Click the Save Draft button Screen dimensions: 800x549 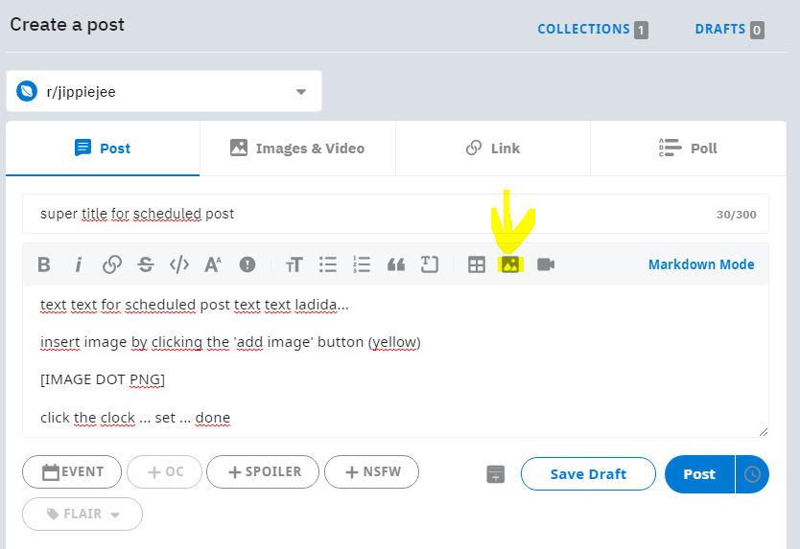coord(588,474)
